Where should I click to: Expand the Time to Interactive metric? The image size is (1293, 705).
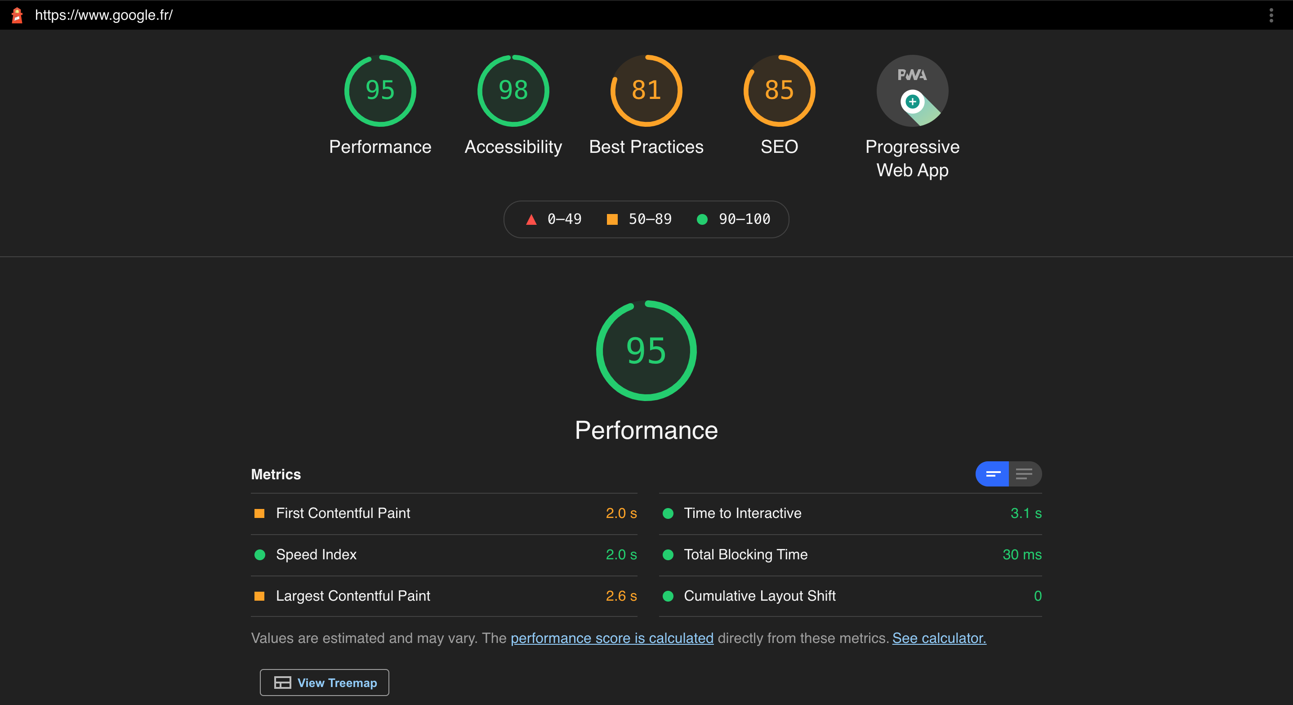(x=850, y=513)
